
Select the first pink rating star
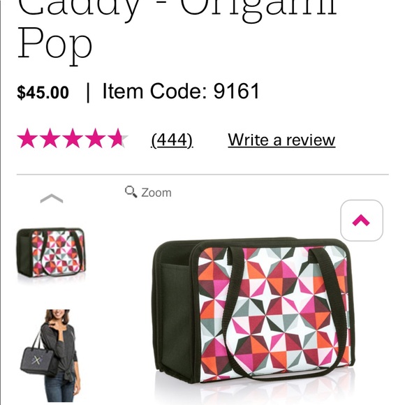[27, 138]
